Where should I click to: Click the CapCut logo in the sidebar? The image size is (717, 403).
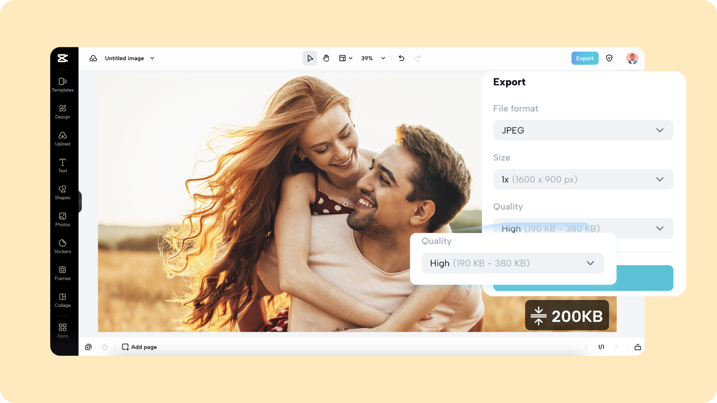[x=62, y=58]
